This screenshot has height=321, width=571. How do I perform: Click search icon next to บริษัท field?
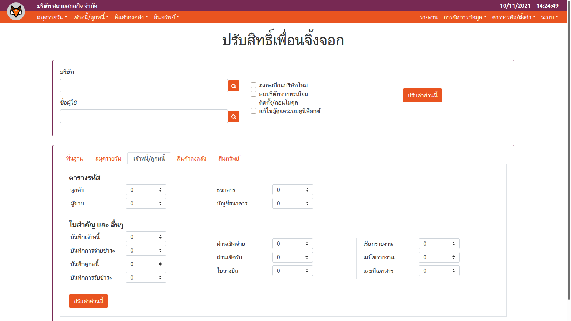(x=233, y=86)
